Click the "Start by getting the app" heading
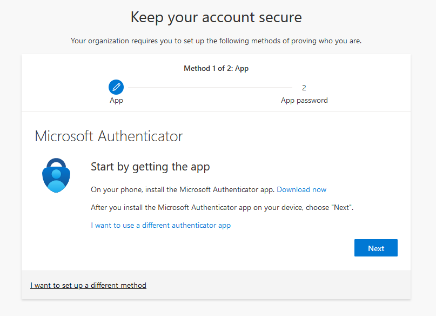This screenshot has width=436, height=316. coord(150,167)
